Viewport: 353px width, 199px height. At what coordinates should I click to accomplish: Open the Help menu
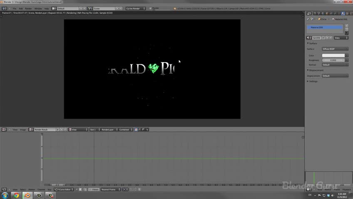click(x=46, y=9)
